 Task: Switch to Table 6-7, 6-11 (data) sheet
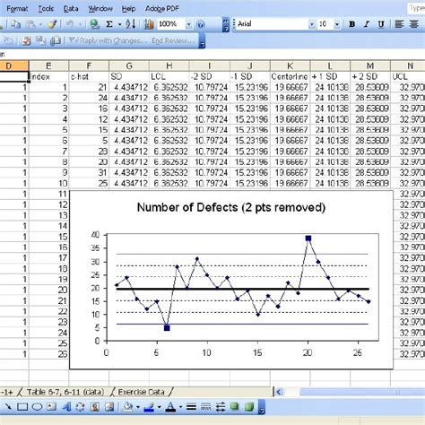(x=65, y=392)
